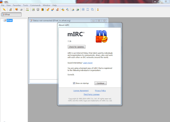Open the Third Party Licenses link

coord(91,94)
